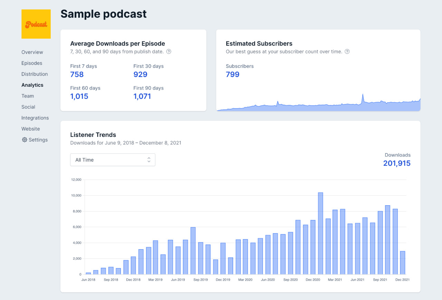Click the First 90 days value 1,071
This screenshot has height=300, width=442.
tap(142, 96)
